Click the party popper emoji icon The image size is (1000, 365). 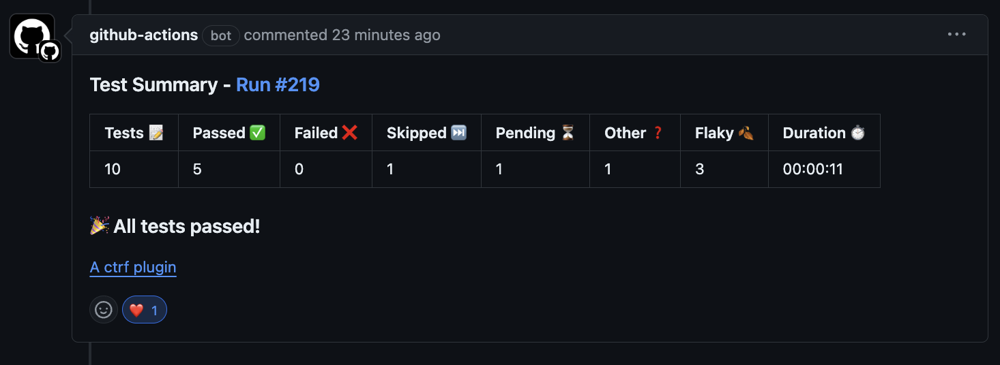[x=100, y=225]
